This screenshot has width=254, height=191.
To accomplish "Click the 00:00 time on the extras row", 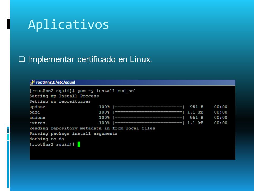I will tap(221, 123).
